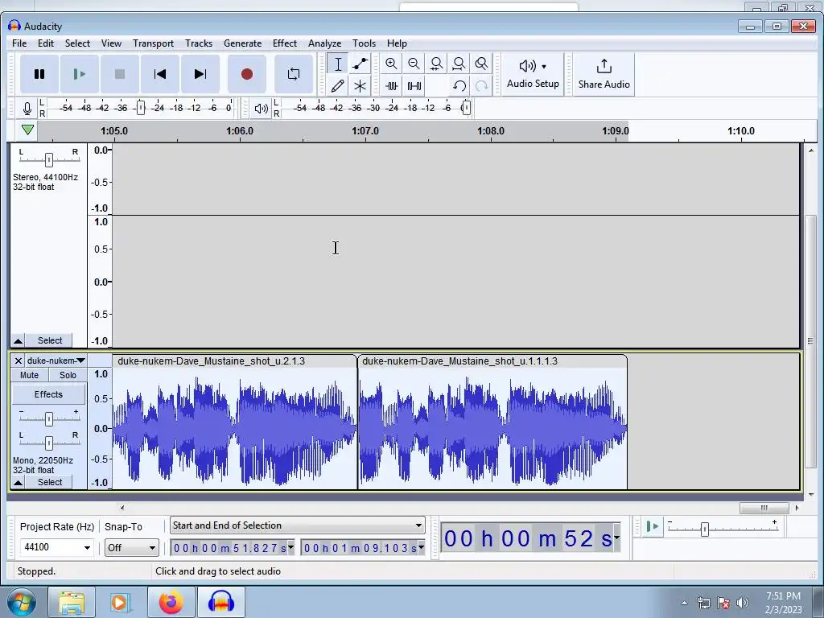Screen dimensions: 824x618
Task: Open Project Rate 44100 dropdown
Action: pos(87,547)
